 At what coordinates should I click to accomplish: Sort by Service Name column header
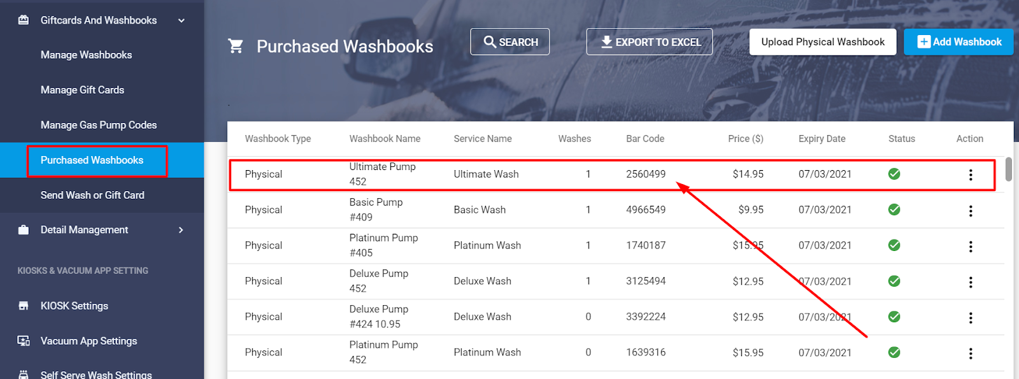483,138
